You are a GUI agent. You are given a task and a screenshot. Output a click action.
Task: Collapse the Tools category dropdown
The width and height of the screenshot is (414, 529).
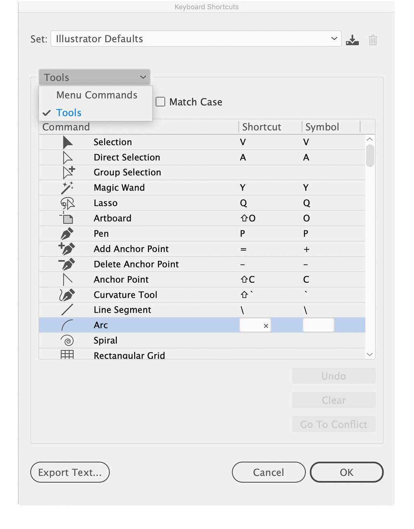[94, 77]
